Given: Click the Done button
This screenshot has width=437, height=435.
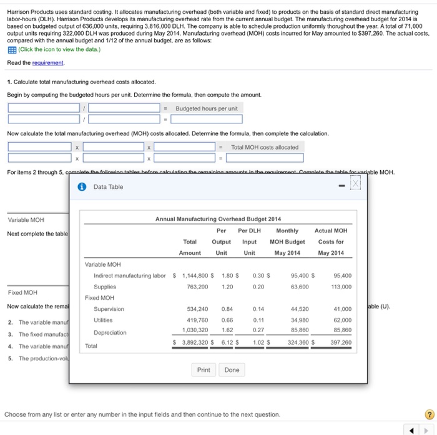Looking at the screenshot, I should pos(232,370).
